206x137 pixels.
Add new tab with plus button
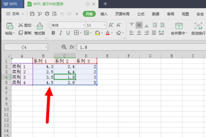[105, 4]
